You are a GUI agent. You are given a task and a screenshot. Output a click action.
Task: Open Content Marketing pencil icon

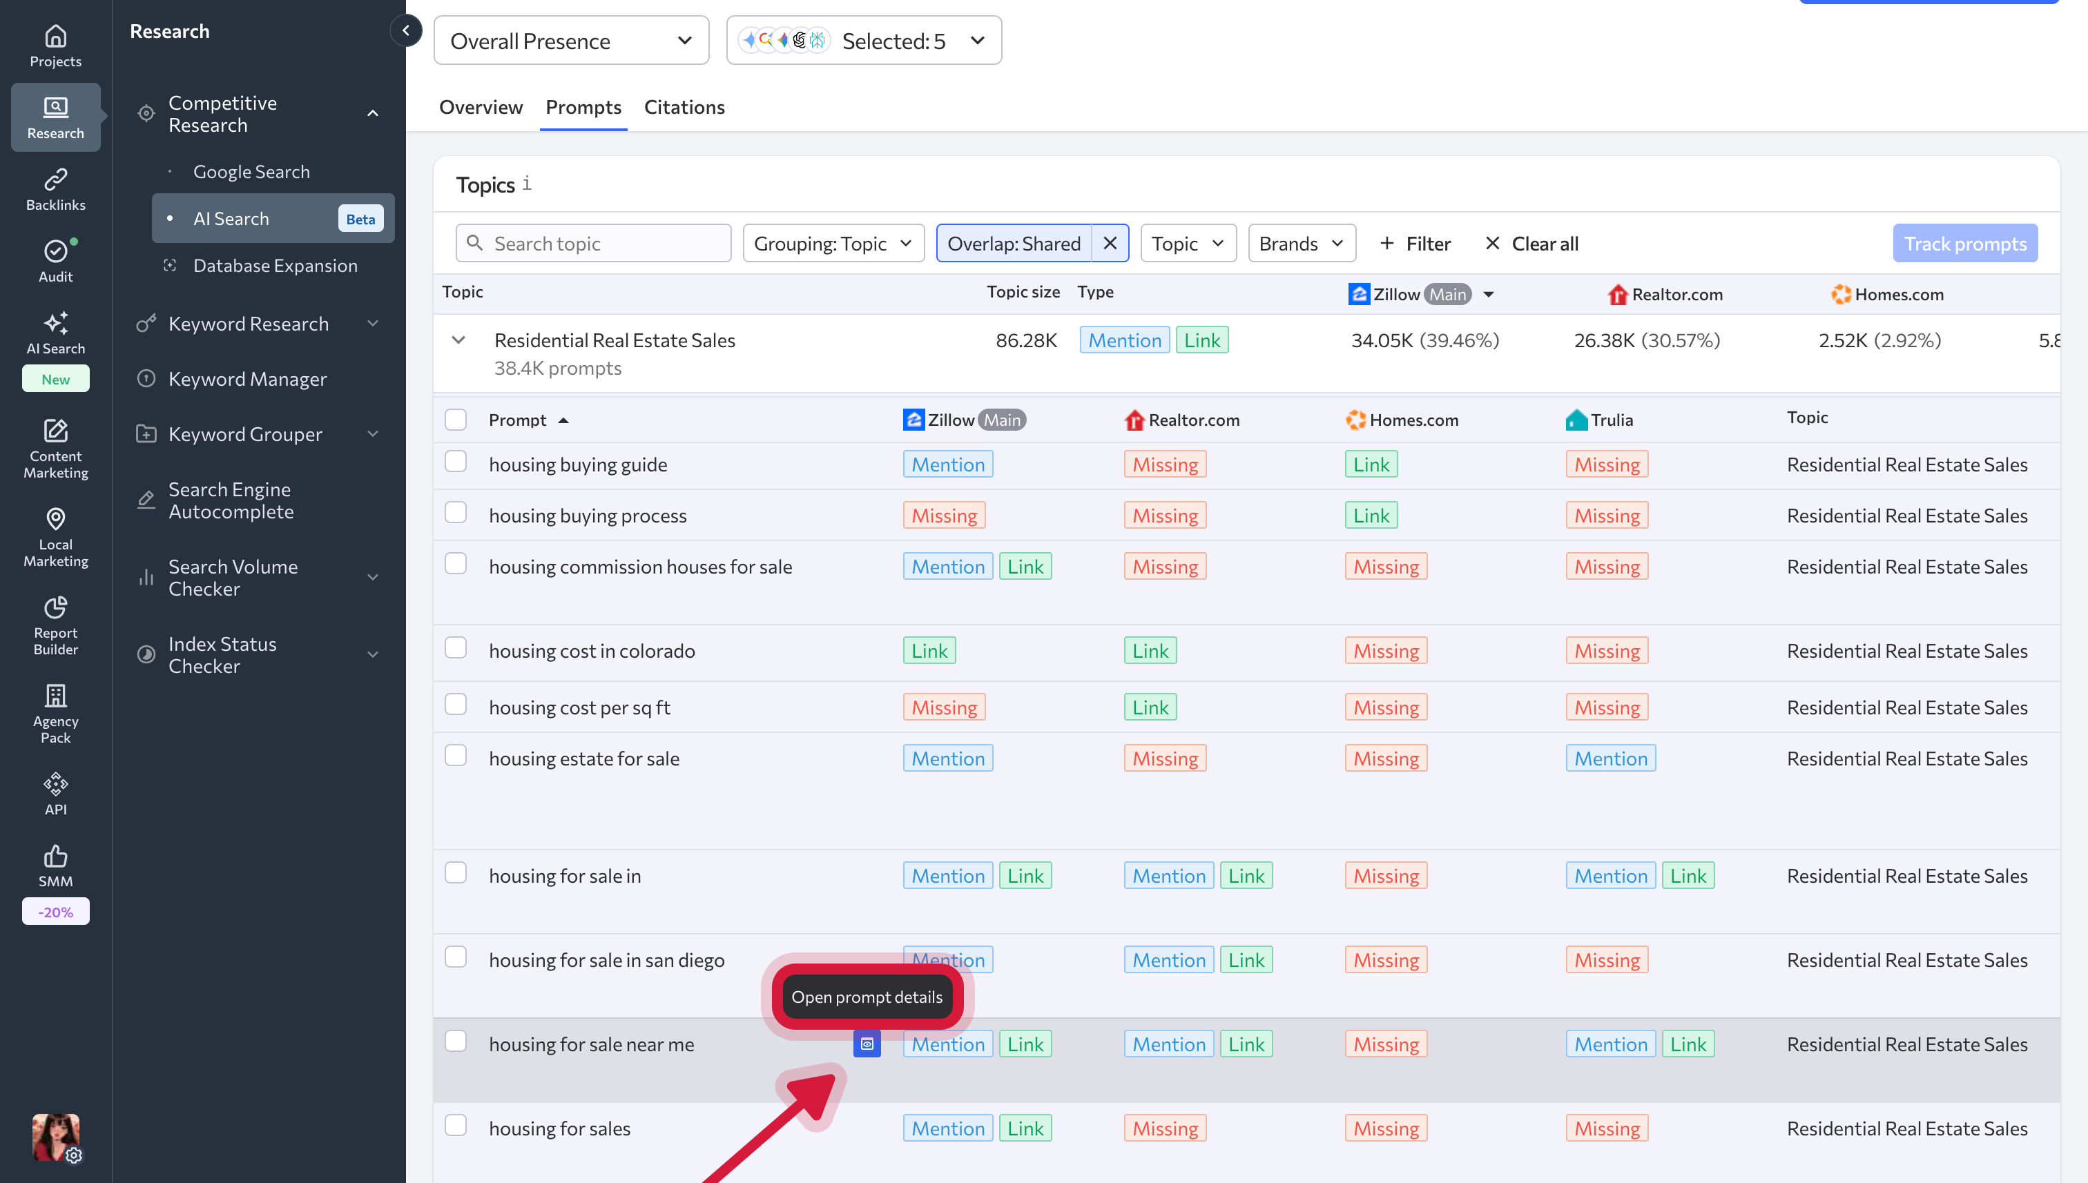point(55,431)
